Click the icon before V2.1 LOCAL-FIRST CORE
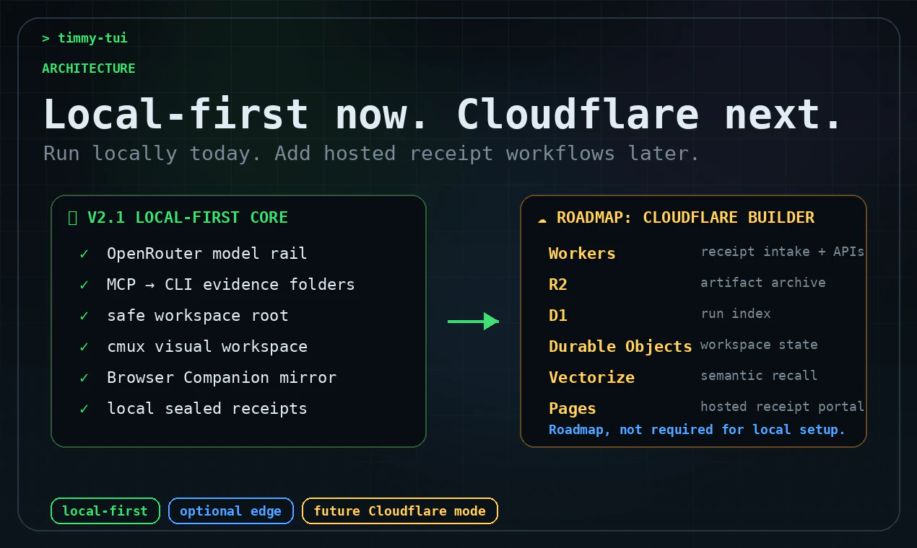Viewport: 917px width, 548px height. [x=72, y=218]
